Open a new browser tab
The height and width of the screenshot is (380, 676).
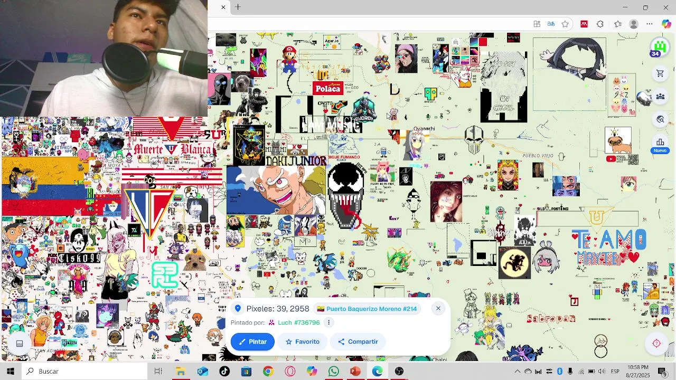click(x=238, y=7)
